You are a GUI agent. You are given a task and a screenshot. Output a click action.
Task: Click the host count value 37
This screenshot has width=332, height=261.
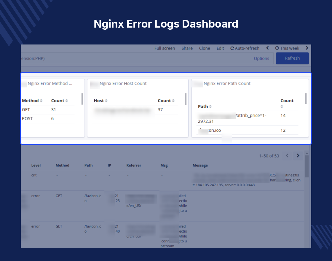pyautogui.click(x=160, y=110)
